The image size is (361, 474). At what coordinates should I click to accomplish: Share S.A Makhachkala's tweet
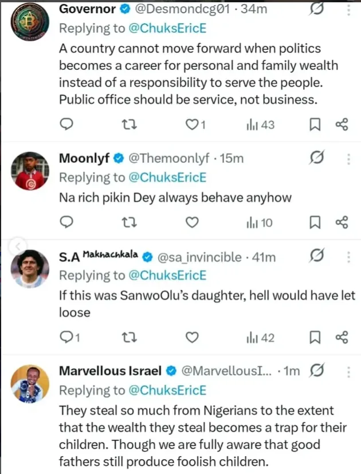pos(342,338)
